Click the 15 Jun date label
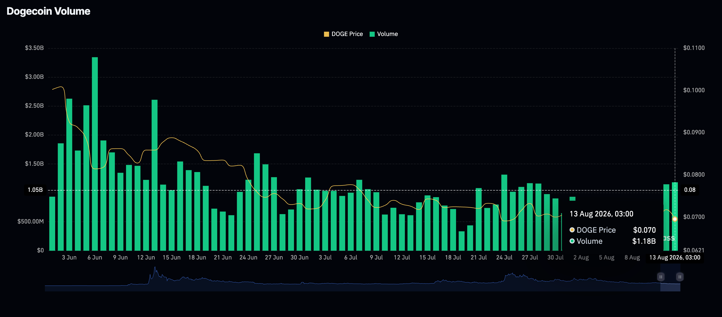This screenshot has height=317, width=722. point(171,257)
